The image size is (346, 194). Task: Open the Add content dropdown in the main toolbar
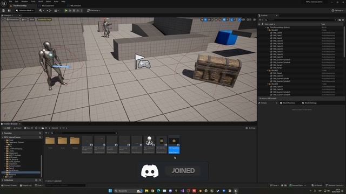pos(42,11)
